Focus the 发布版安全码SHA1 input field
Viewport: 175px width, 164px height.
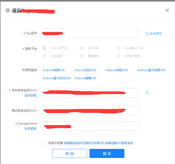click(91, 93)
